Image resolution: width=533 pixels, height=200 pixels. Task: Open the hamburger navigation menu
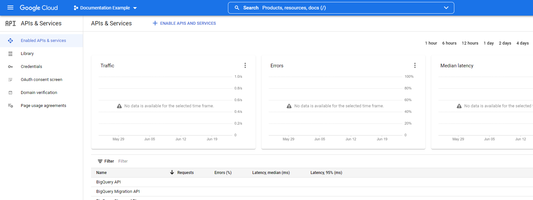10,7
